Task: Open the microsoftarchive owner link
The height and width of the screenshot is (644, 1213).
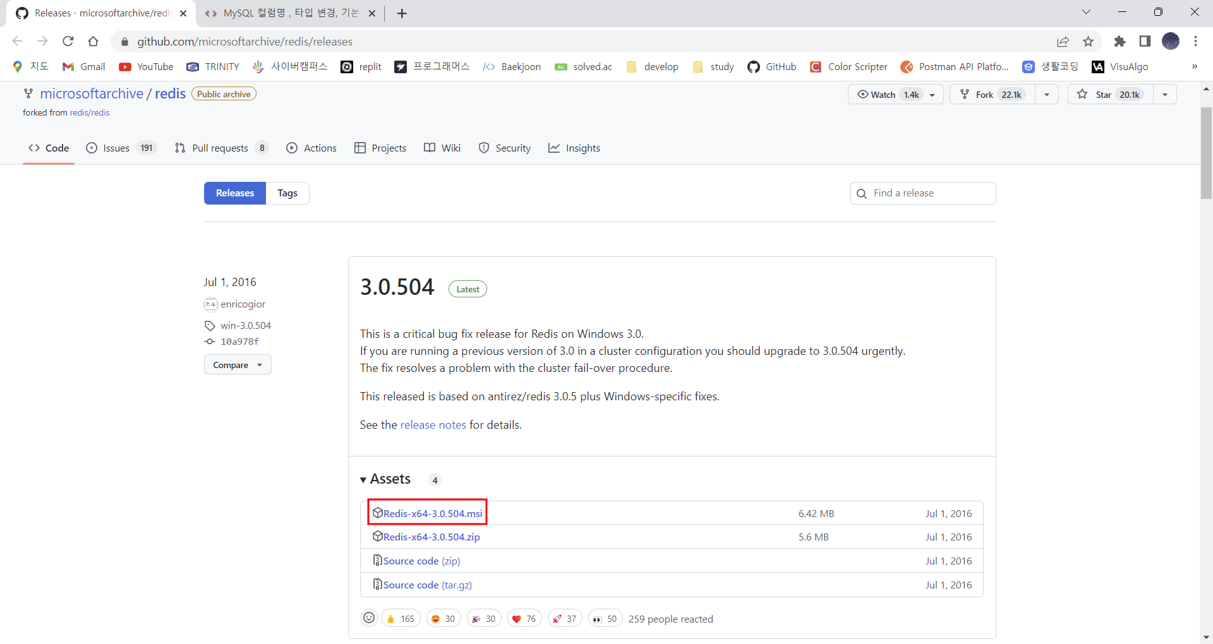Action: [92, 93]
